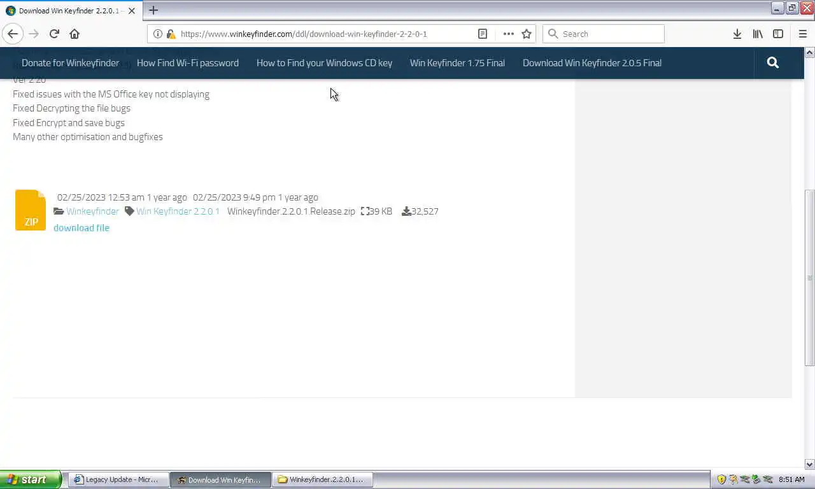Image resolution: width=815 pixels, height=489 pixels.
Task: Open How Find Wi-Fi password page
Action: pos(188,62)
